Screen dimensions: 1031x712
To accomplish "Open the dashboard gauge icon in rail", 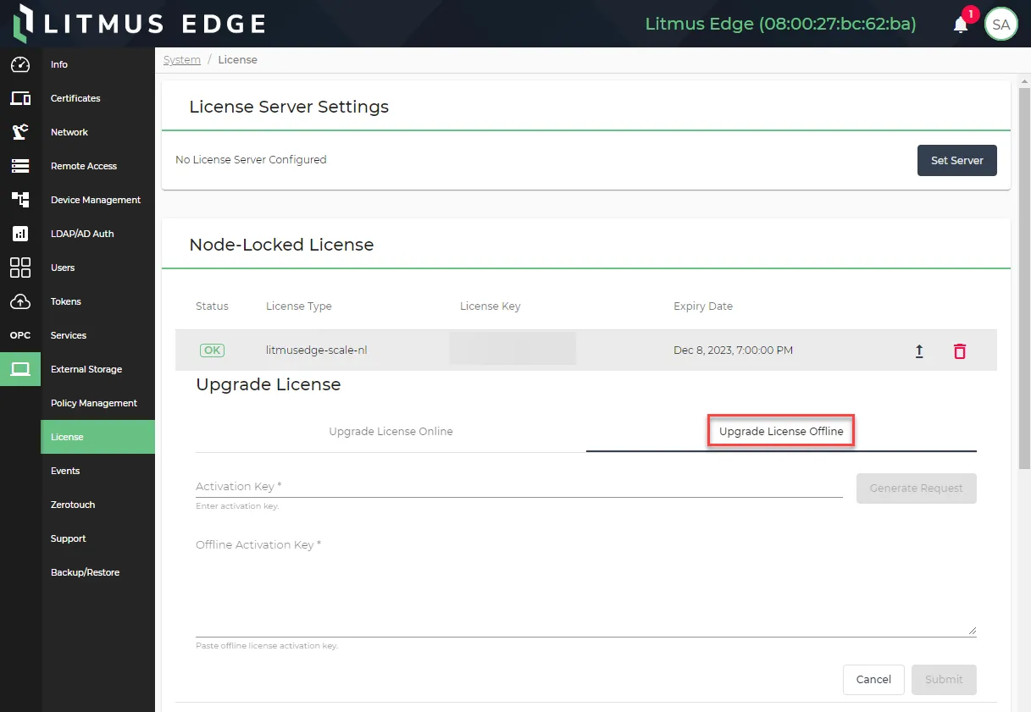I will [20, 64].
